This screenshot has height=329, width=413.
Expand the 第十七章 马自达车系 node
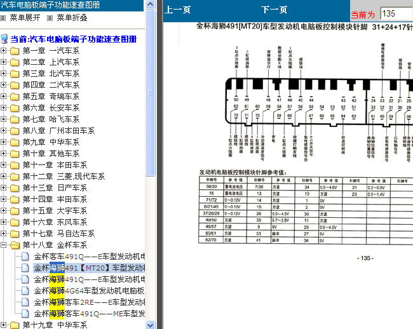pos(3,234)
